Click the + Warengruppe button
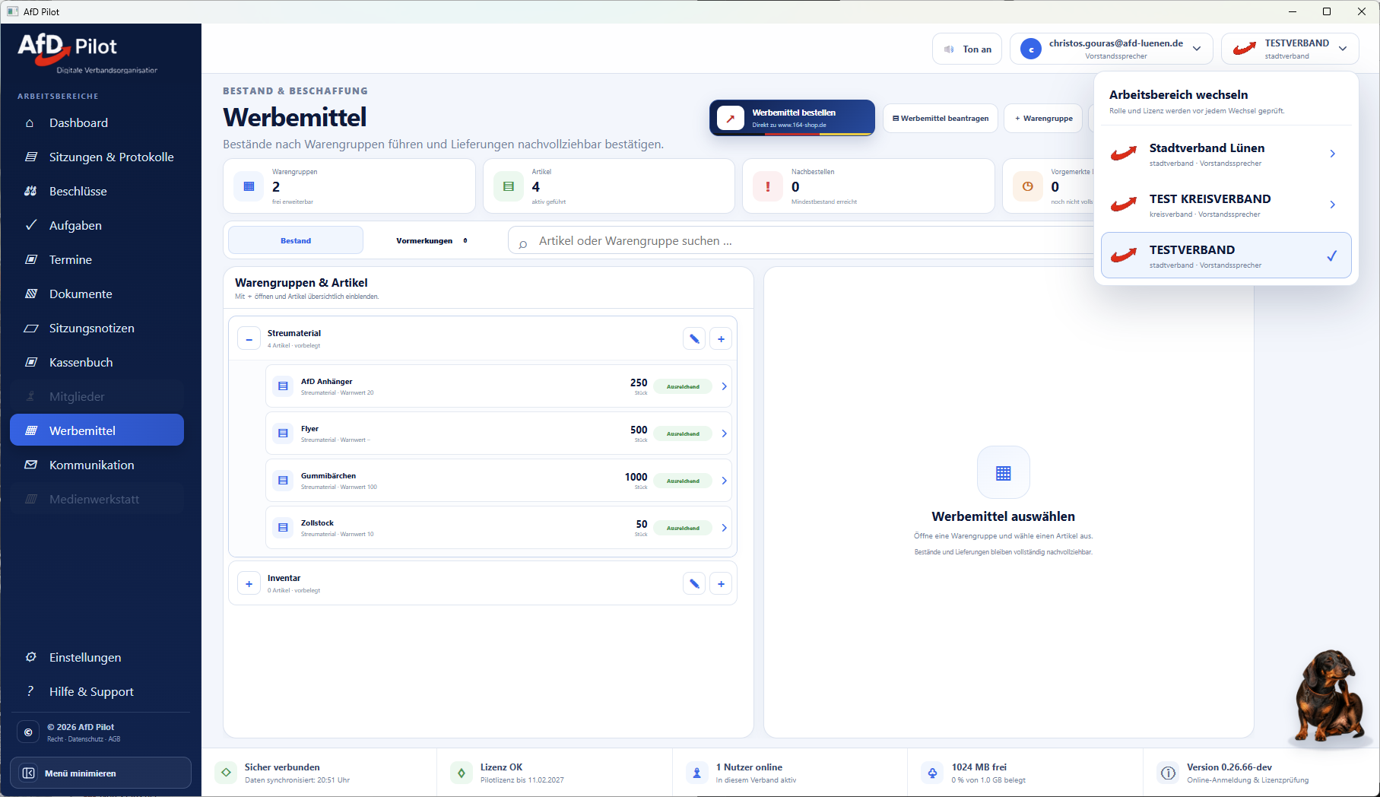 tap(1043, 118)
